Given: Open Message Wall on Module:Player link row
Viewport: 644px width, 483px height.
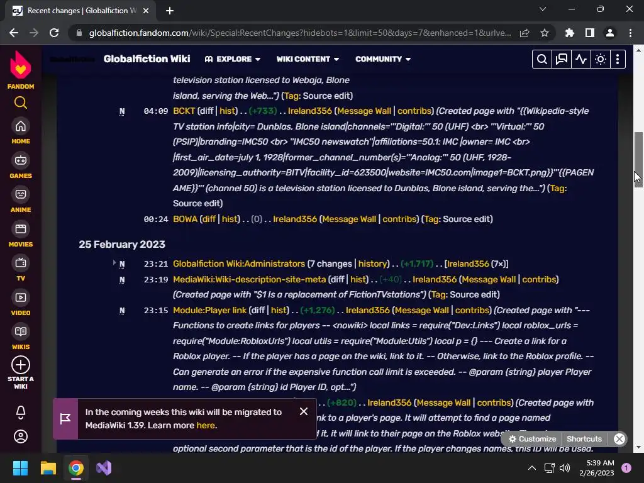Looking at the screenshot, I should click(422, 310).
